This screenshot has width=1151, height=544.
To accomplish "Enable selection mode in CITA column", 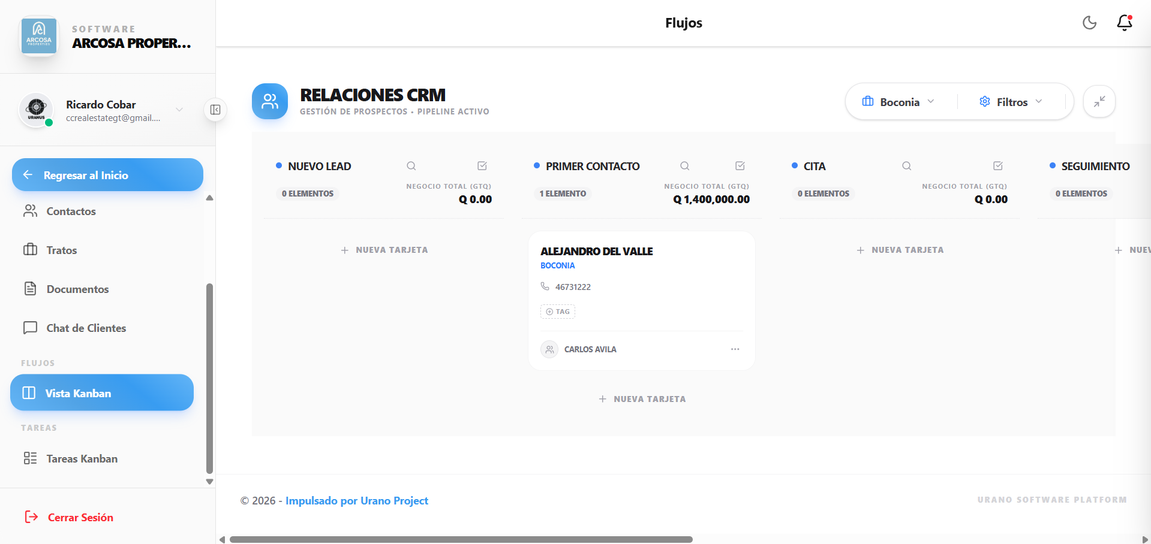I will pyautogui.click(x=997, y=166).
